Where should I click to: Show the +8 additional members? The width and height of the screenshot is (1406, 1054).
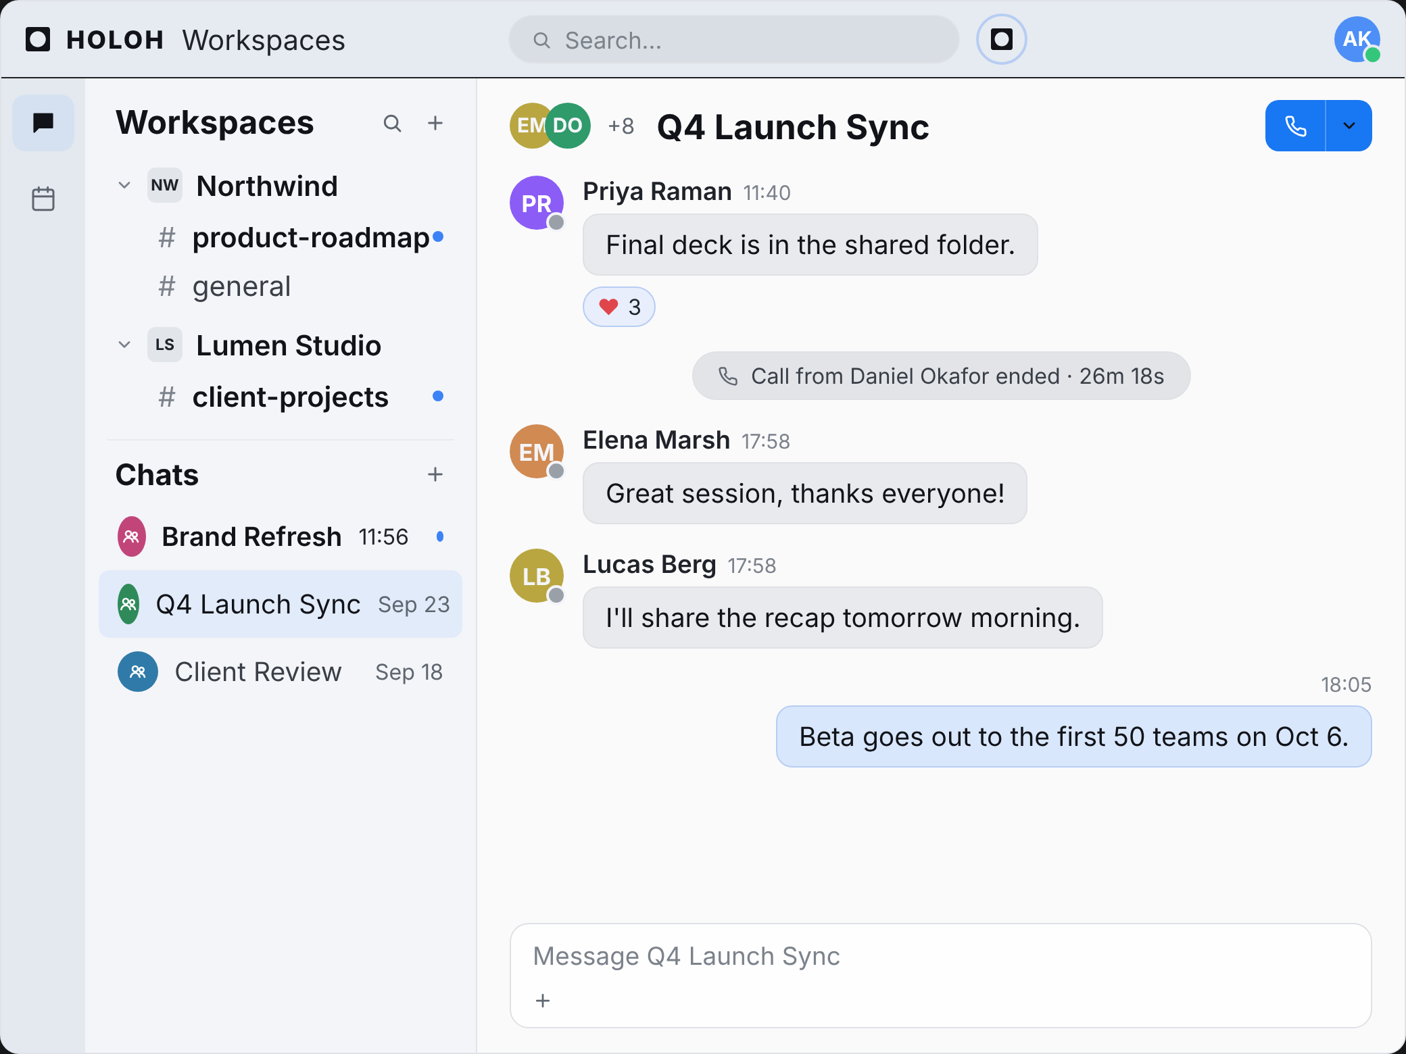pyautogui.click(x=621, y=126)
